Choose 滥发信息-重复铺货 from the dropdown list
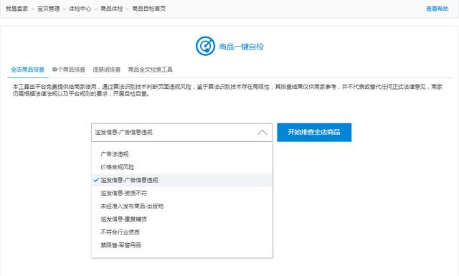459x276 pixels. [123, 219]
